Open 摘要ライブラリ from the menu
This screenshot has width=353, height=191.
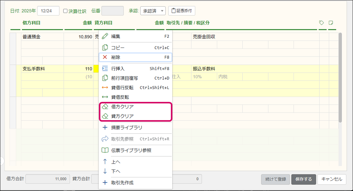tap(127, 128)
